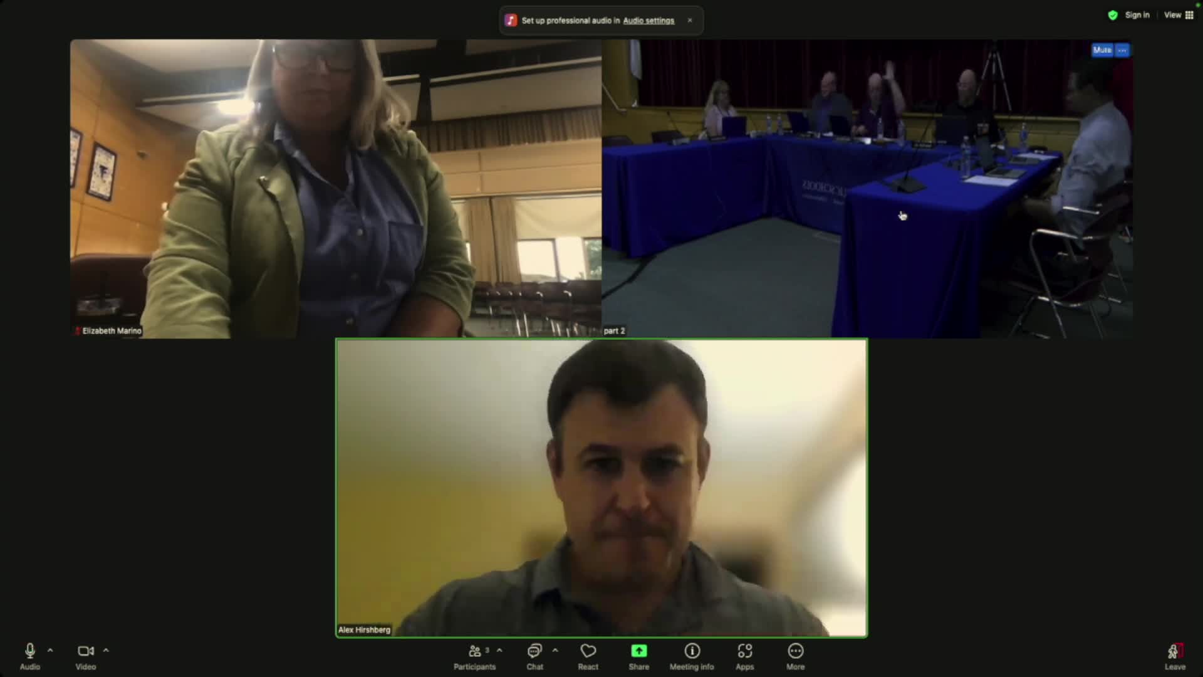Image resolution: width=1203 pixels, height=677 pixels.
Task: Open the video options caret
Action: (x=106, y=651)
